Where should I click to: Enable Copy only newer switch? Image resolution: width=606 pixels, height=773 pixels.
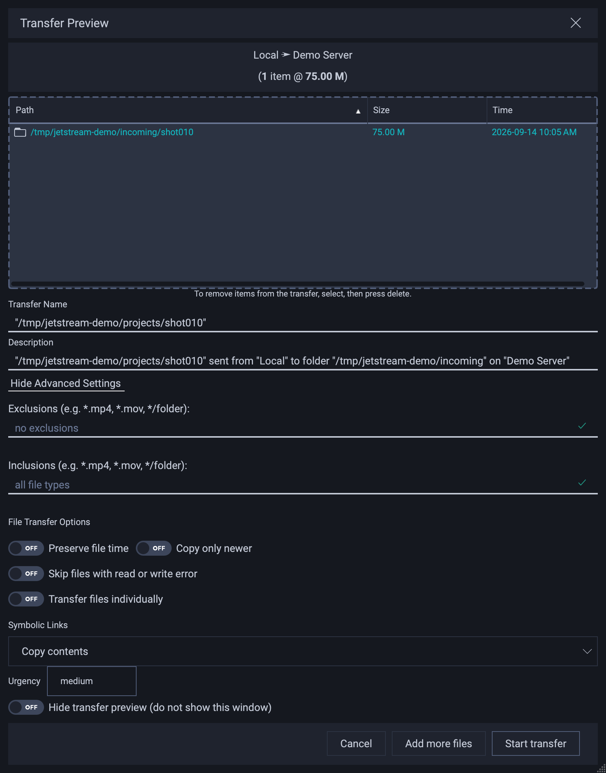[154, 548]
